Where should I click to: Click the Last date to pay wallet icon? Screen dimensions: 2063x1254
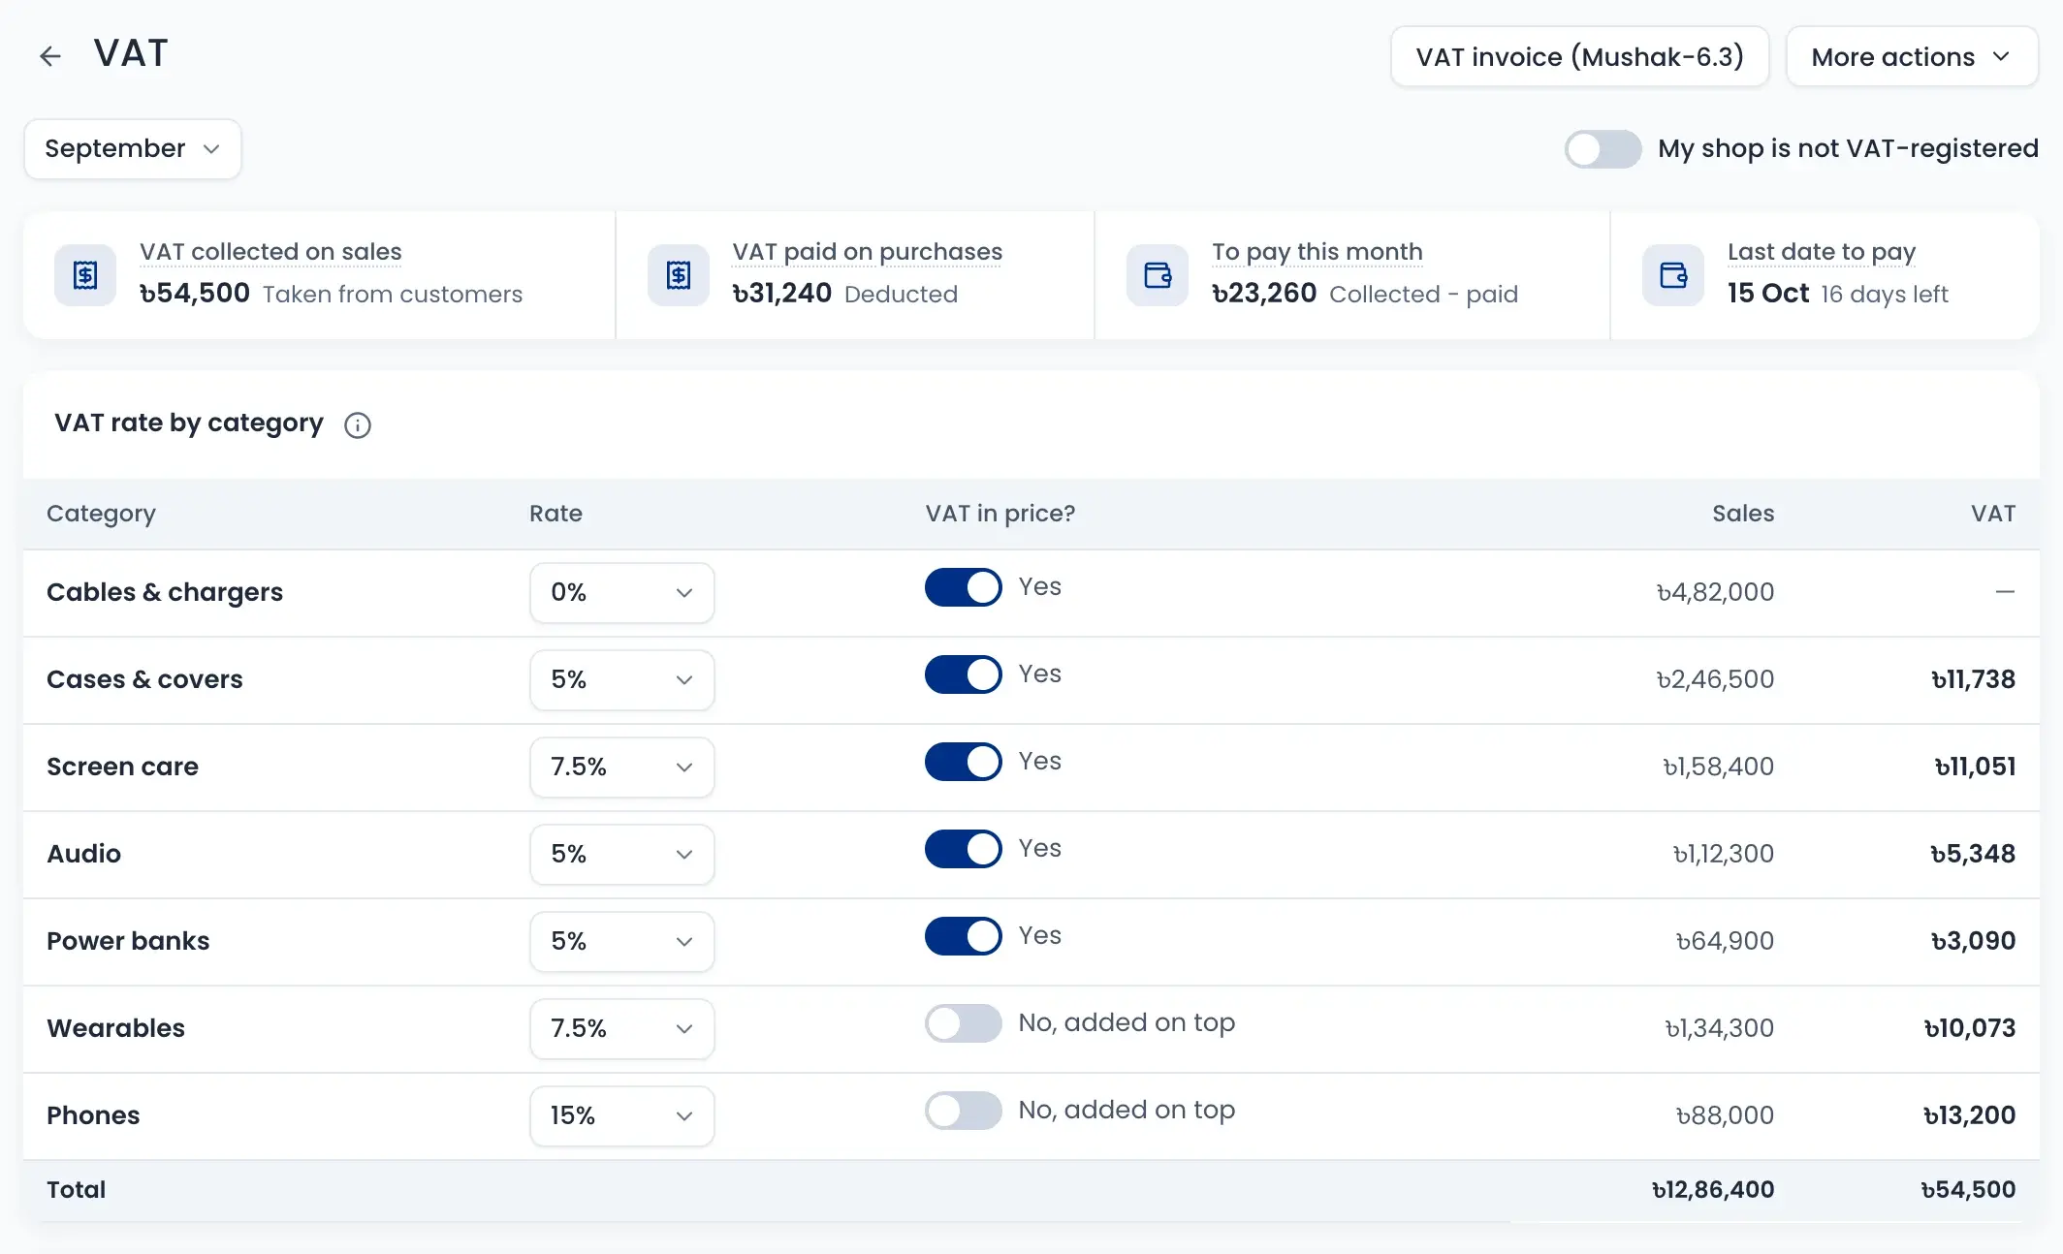pyautogui.click(x=1673, y=275)
